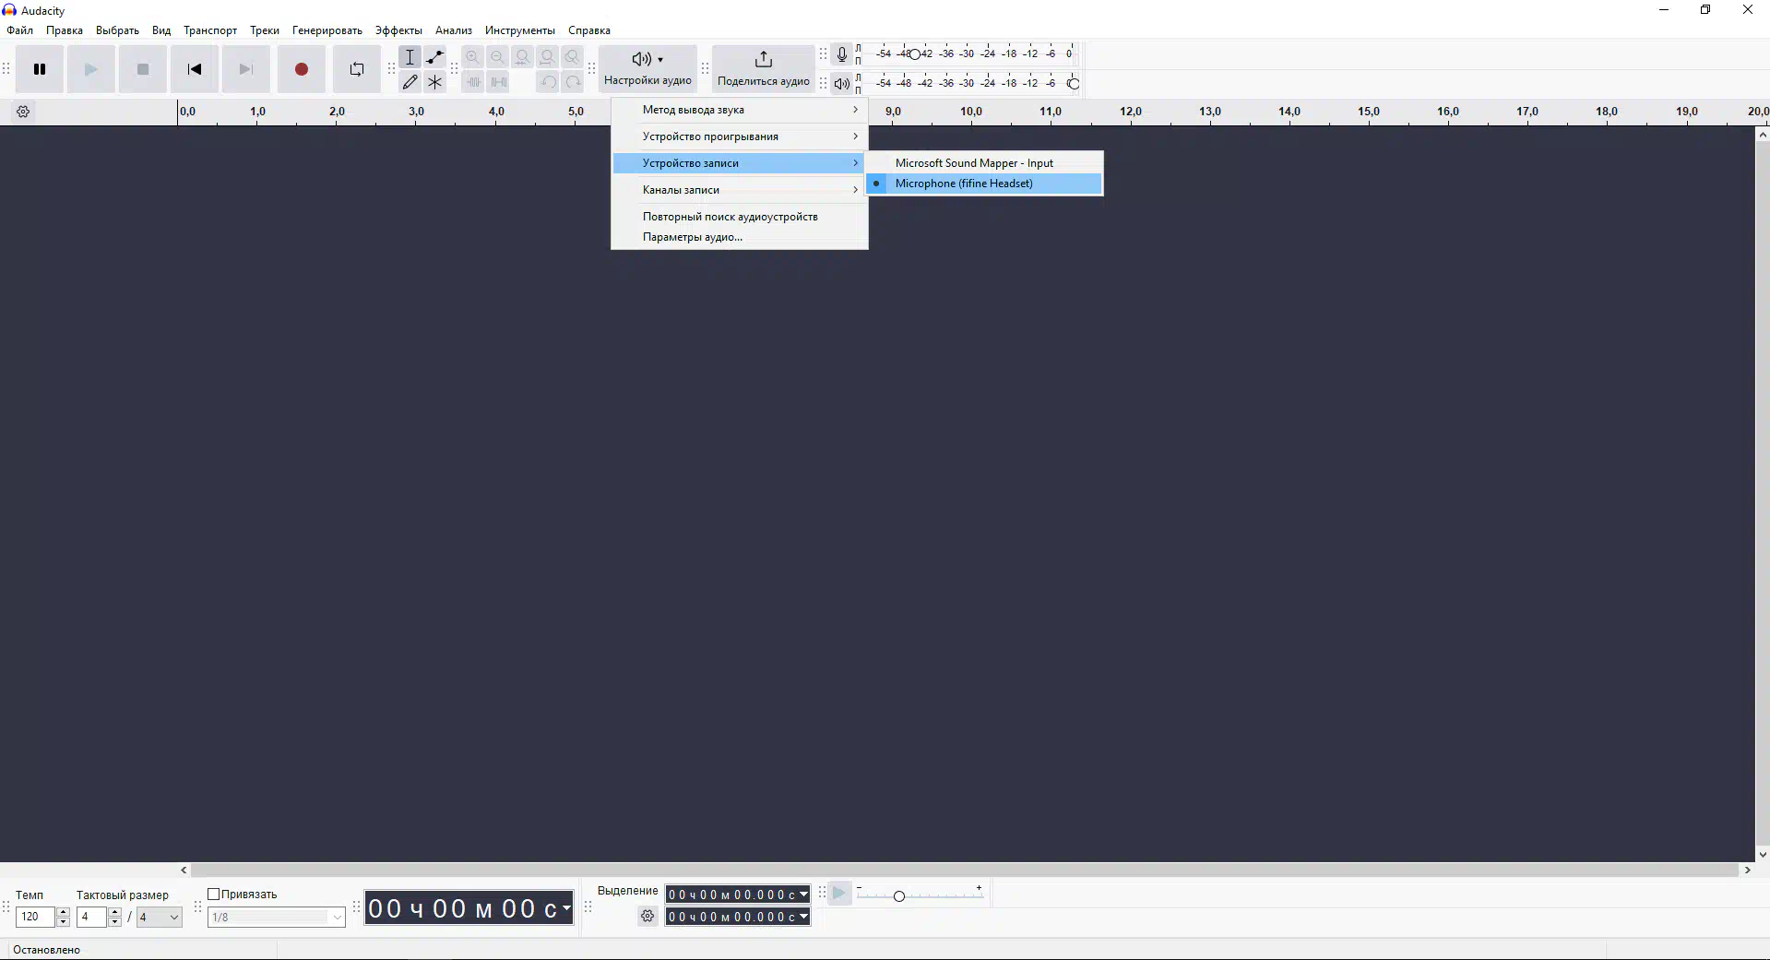Select the Selection (I-beam) tool

pyautogui.click(x=410, y=57)
